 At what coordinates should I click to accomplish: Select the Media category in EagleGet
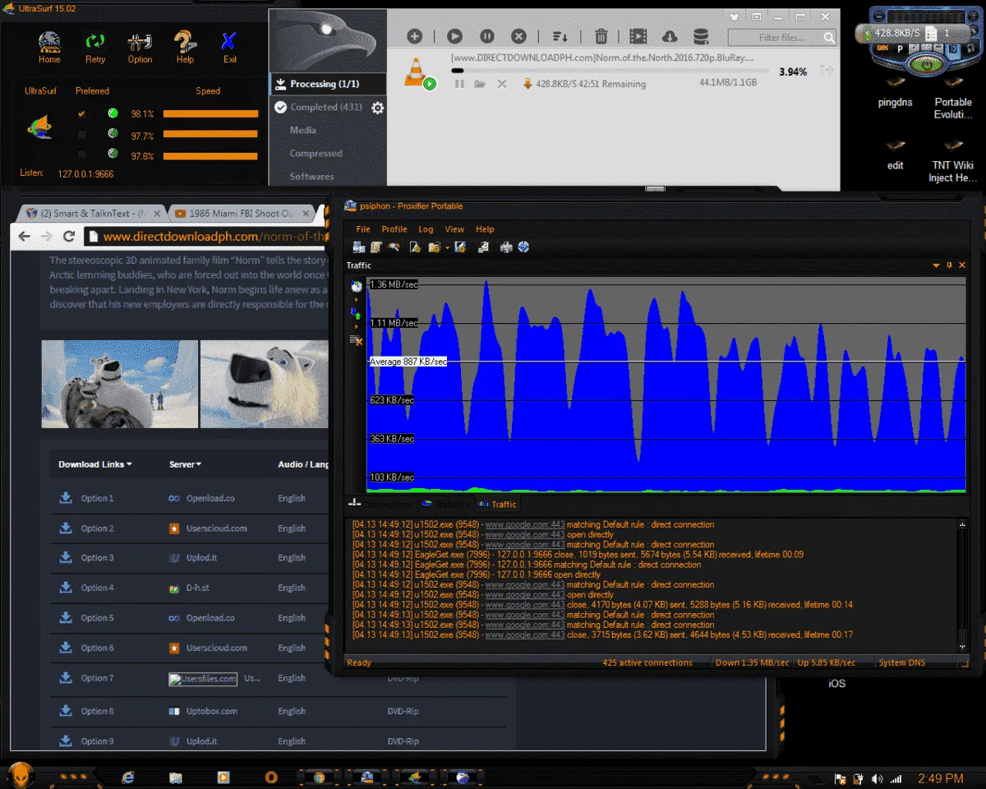click(x=303, y=130)
